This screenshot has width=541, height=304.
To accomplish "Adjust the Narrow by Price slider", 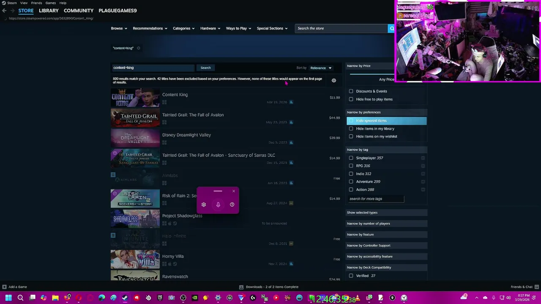I will pos(372,74).
